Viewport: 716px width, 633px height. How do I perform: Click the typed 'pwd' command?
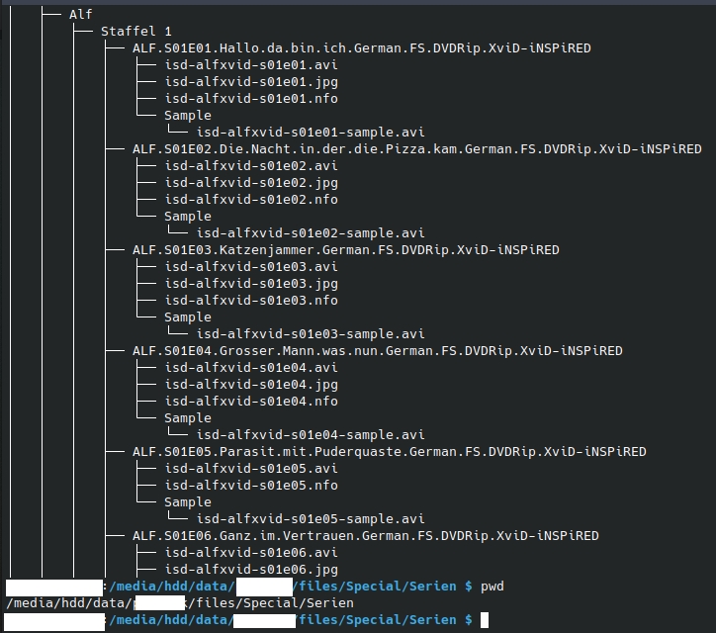tap(492, 587)
